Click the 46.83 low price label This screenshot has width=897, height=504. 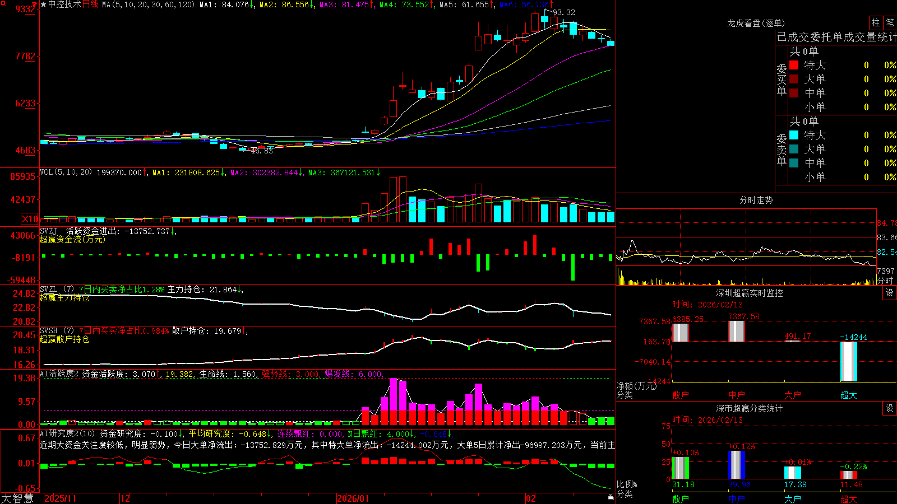click(x=262, y=151)
